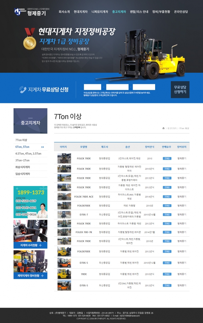203x323 pixels.
Task: Click the model name D70S-7
Action: 84,215
